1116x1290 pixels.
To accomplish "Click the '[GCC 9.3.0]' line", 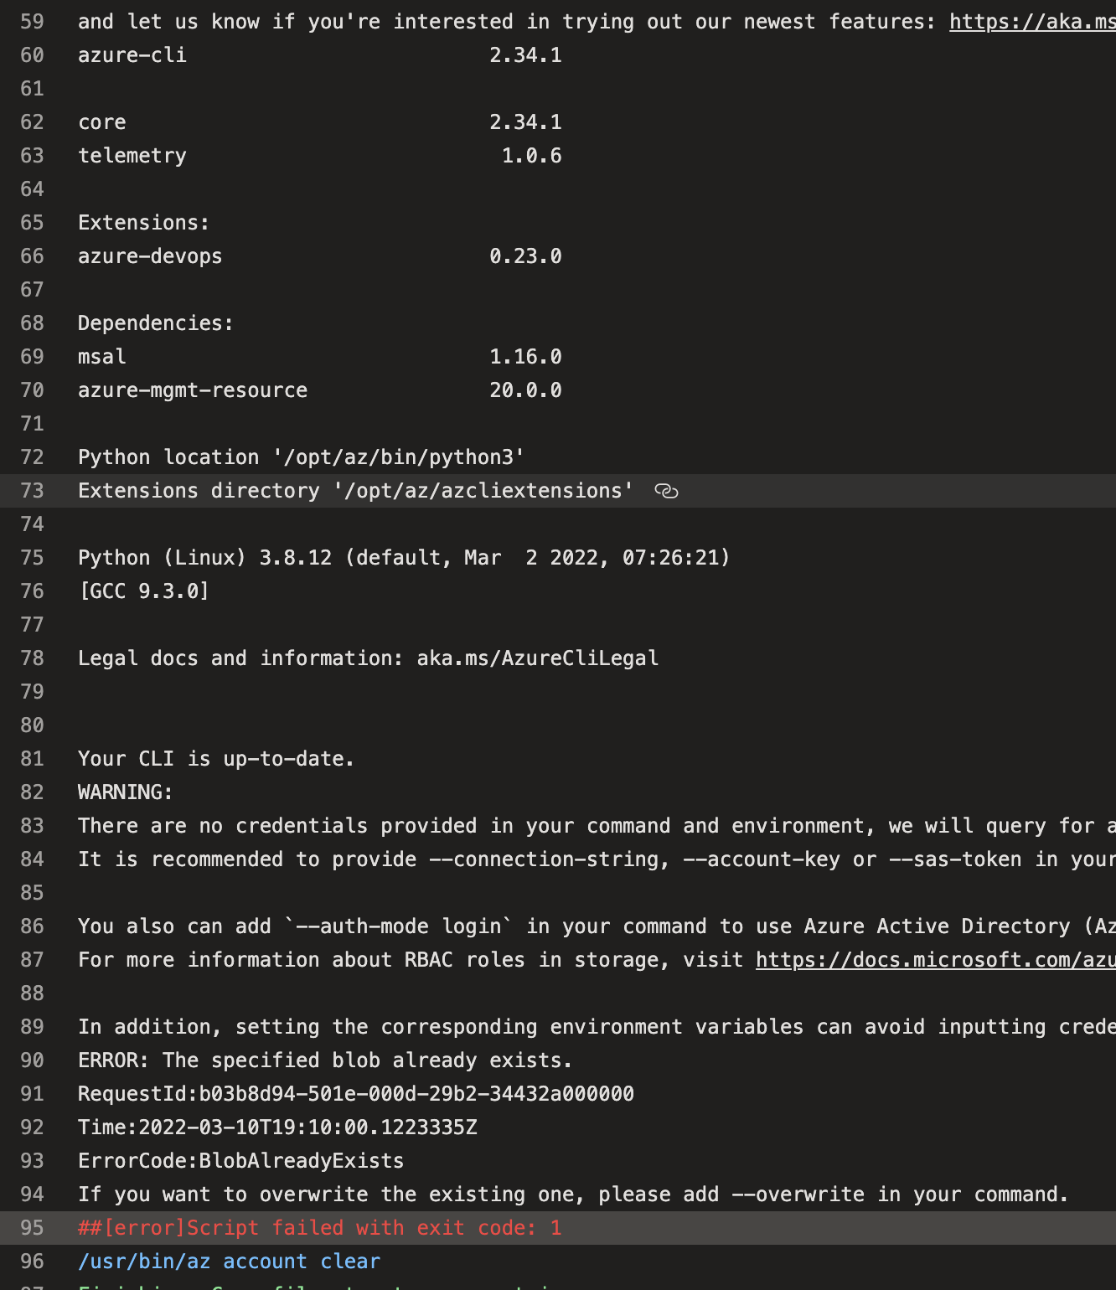I will 143,591.
